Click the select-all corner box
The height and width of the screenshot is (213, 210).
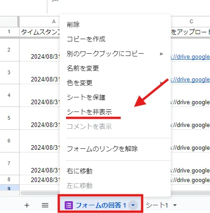[9, 21]
